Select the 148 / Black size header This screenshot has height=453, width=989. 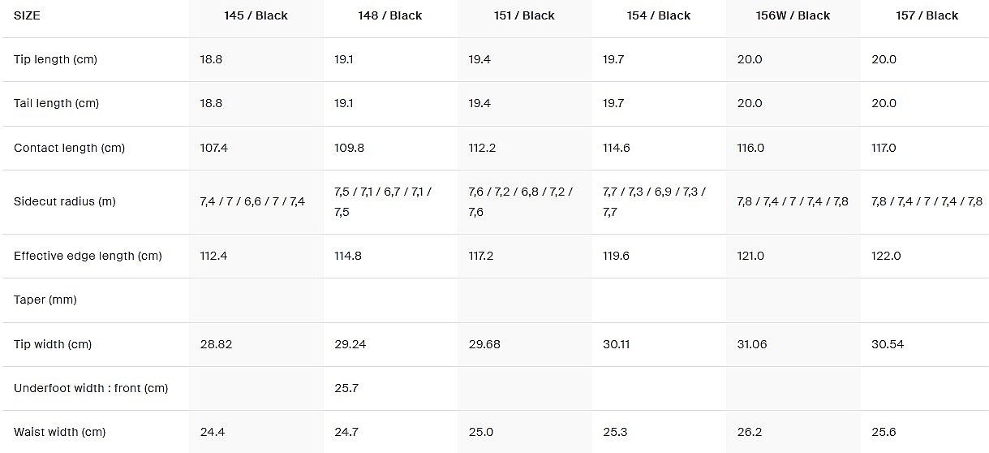(x=389, y=15)
